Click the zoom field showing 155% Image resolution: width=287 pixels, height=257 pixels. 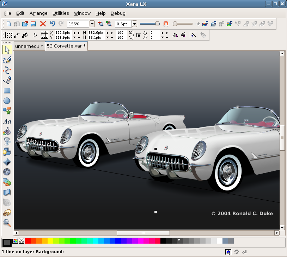pyautogui.click(x=78, y=24)
